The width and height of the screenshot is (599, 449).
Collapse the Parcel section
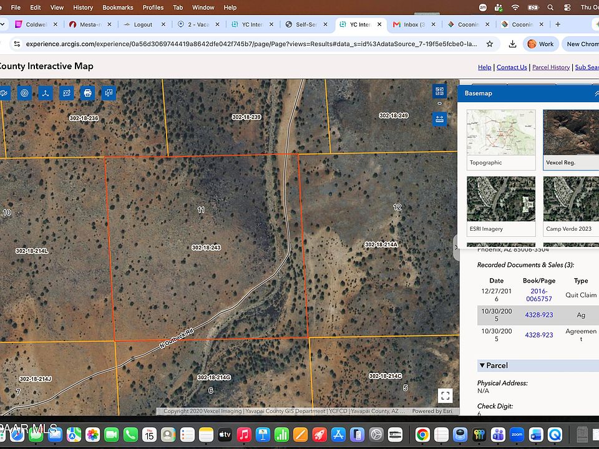point(482,365)
